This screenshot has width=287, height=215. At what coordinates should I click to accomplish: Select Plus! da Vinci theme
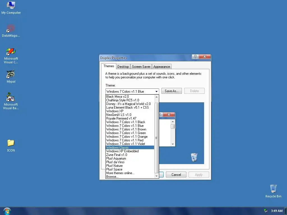click(130, 162)
